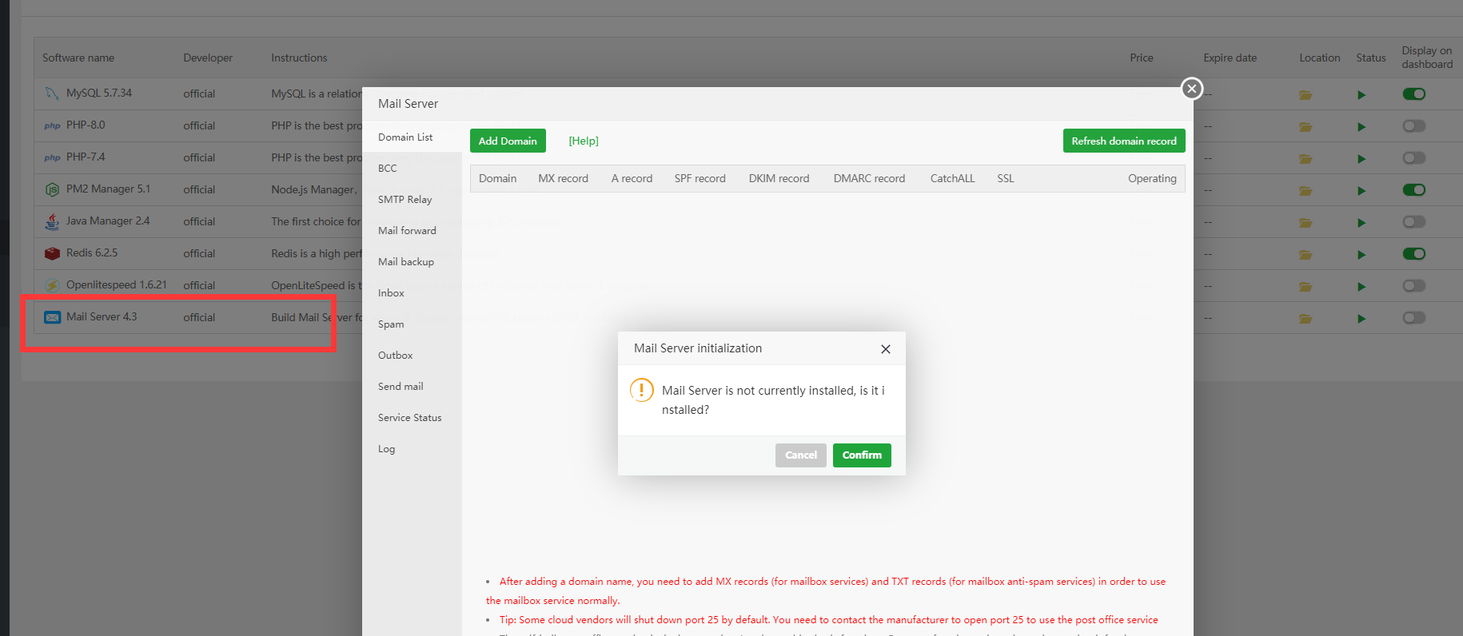Viewport: 1463px width, 636px height.
Task: Click the Openlitespeed lightning icon
Action: point(52,285)
